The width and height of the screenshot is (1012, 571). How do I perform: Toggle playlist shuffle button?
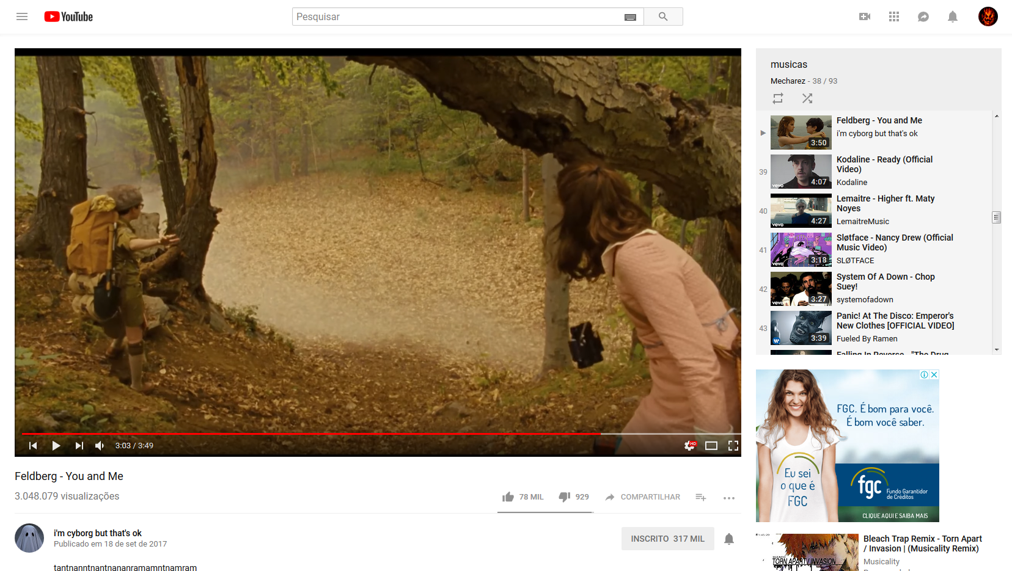pyautogui.click(x=807, y=98)
